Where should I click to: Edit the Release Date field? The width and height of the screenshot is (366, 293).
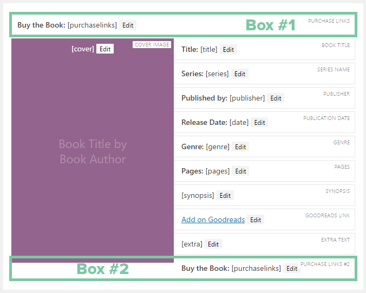pyautogui.click(x=259, y=123)
